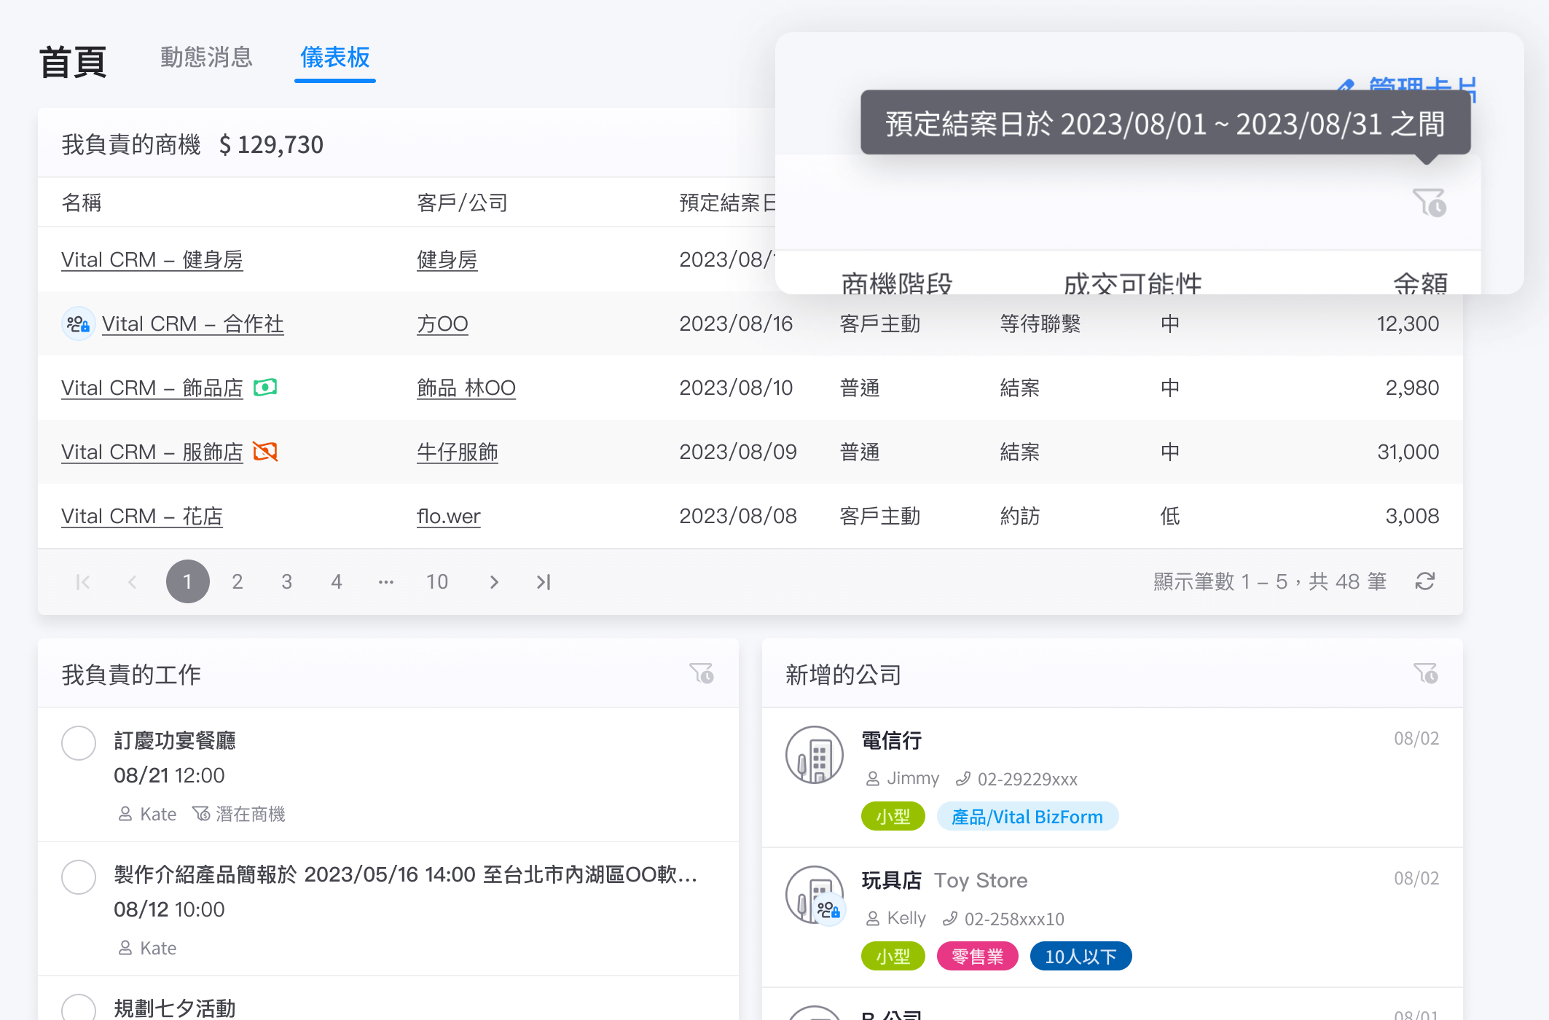
Task: Click the 約訪 stage cell
Action: click(1020, 516)
